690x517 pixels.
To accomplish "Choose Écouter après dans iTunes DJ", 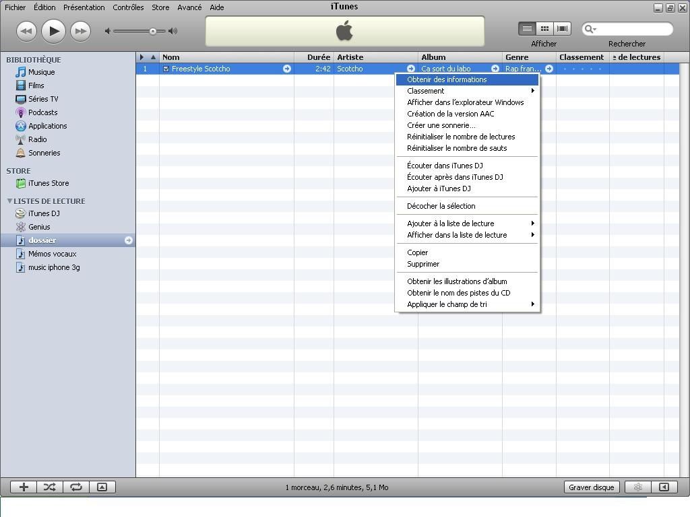I will pos(467,177).
